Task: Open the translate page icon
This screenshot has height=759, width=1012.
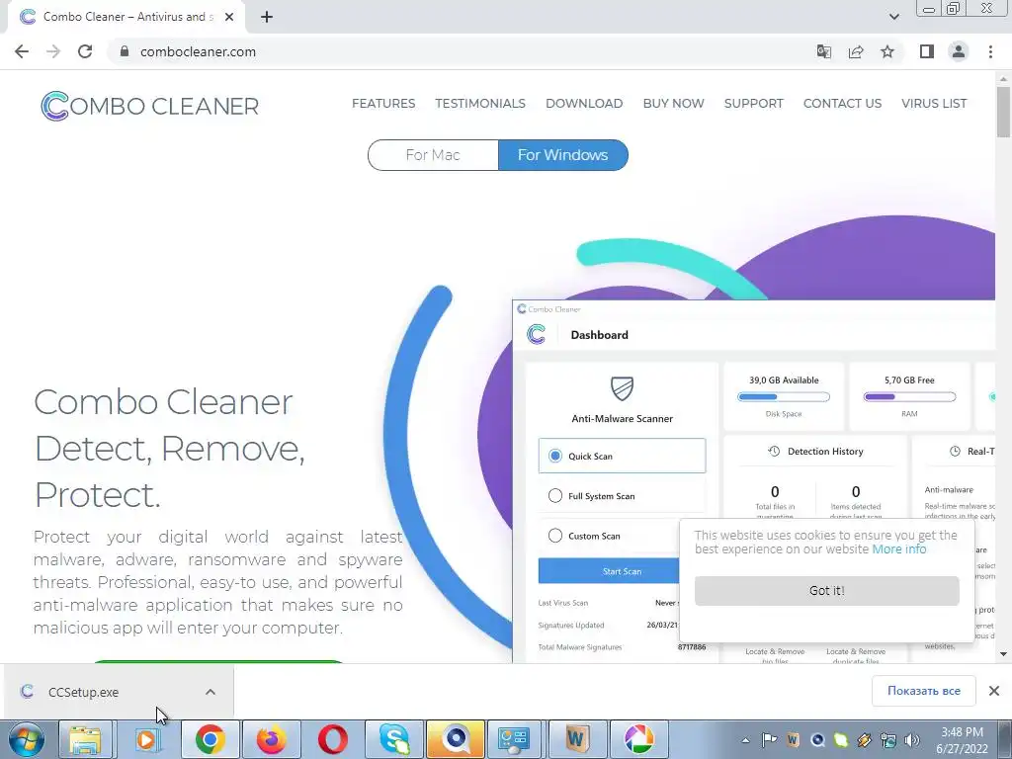Action: [x=823, y=51]
